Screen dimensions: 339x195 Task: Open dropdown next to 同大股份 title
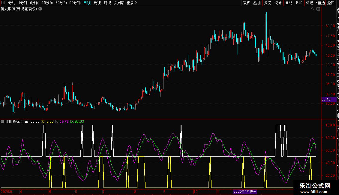(x=40, y=9)
